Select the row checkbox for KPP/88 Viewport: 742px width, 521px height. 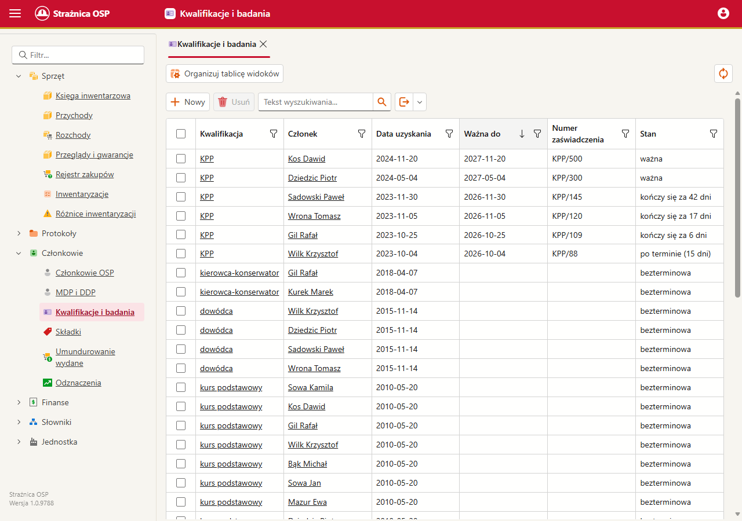click(181, 254)
